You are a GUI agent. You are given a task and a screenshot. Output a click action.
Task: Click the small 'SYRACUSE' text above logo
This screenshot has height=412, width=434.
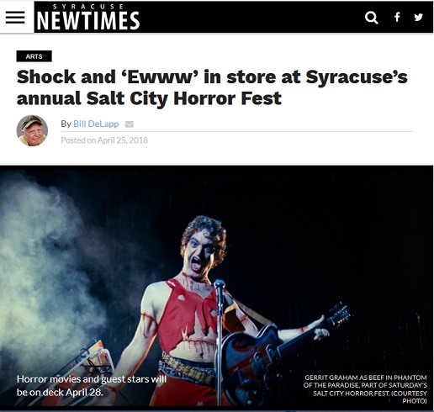coord(88,7)
